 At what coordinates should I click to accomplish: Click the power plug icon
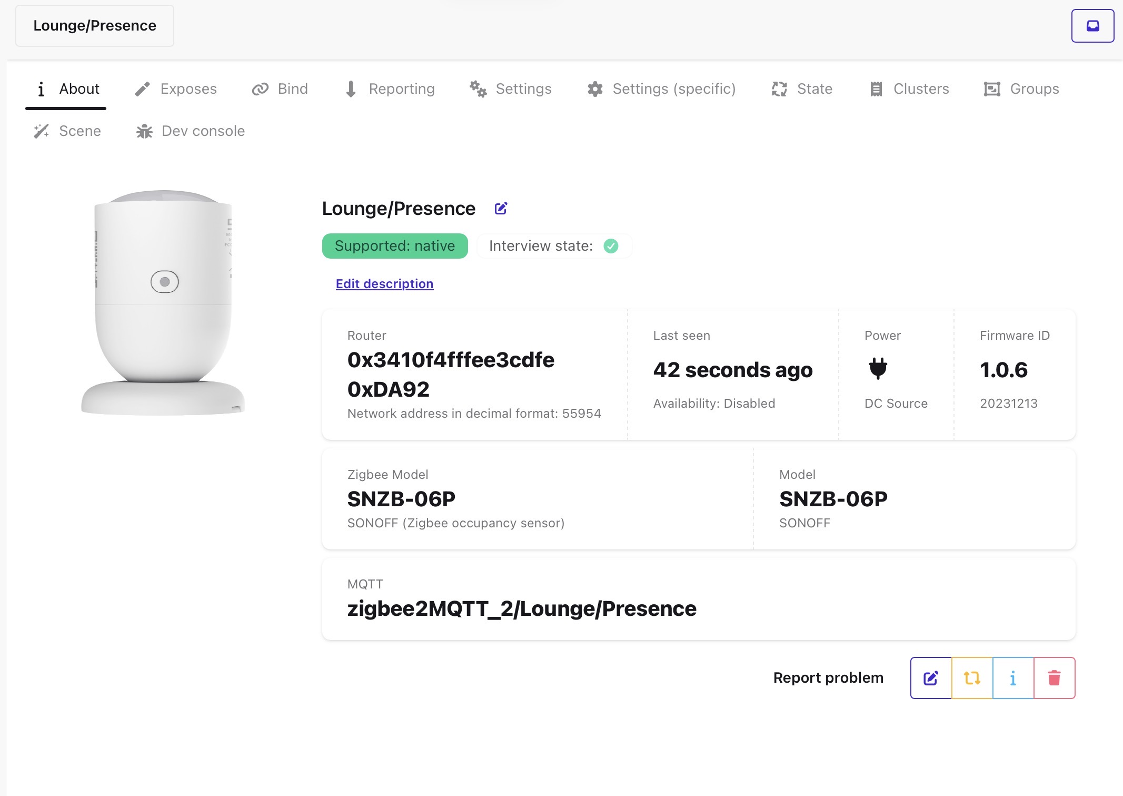878,368
